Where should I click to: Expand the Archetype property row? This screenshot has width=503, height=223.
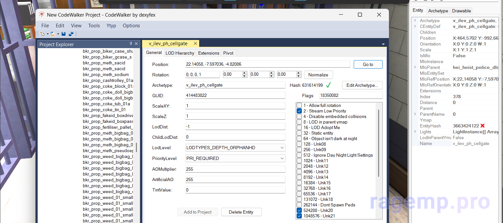(415, 20)
